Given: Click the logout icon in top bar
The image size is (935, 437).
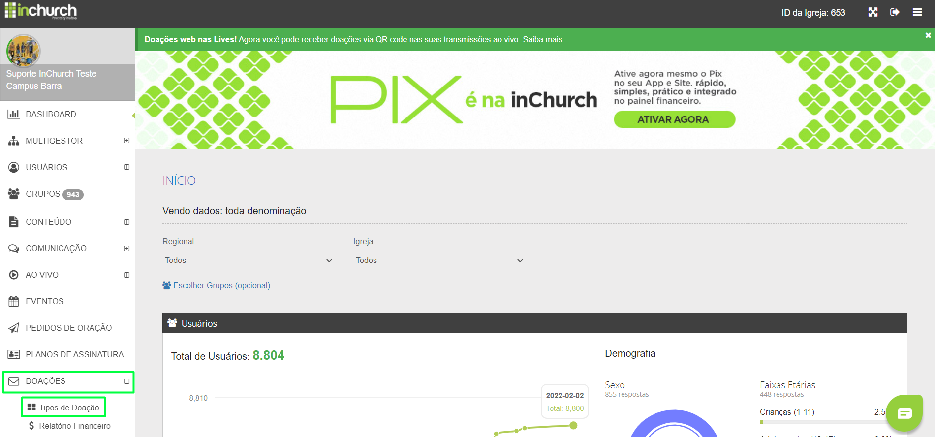Looking at the screenshot, I should (x=895, y=12).
